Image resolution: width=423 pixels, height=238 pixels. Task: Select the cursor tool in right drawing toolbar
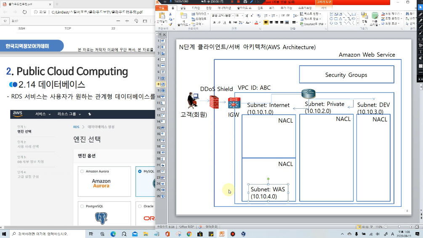click(x=420, y=8)
